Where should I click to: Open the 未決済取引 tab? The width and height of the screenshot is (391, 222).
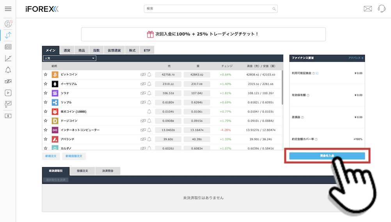click(x=56, y=171)
